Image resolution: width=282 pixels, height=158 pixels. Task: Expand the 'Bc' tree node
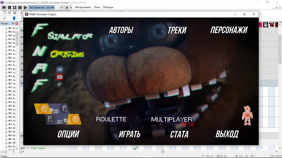click(6, 106)
